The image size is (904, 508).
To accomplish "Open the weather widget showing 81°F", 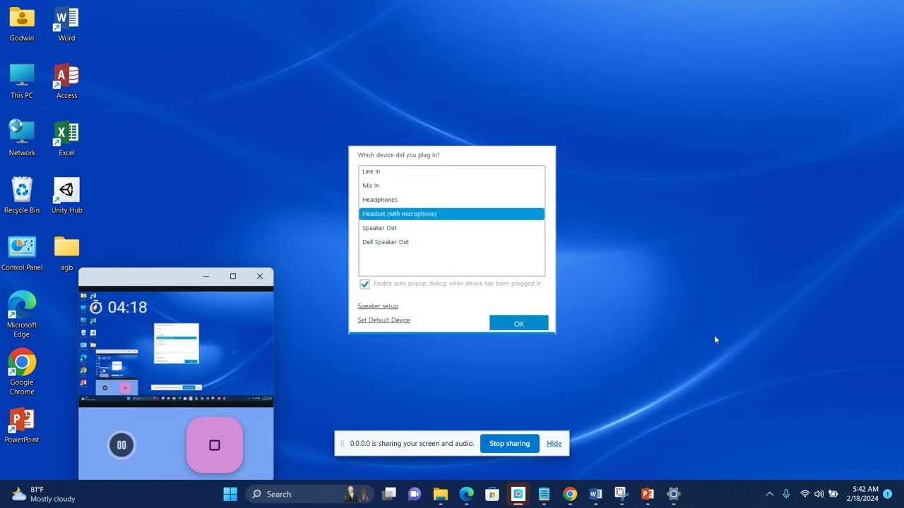I will (43, 494).
